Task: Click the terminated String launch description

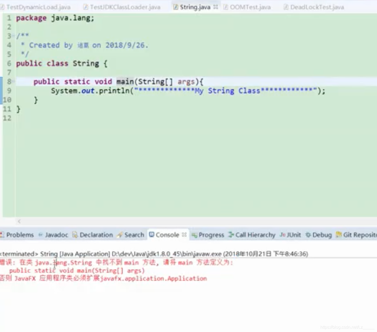Action: (154, 254)
